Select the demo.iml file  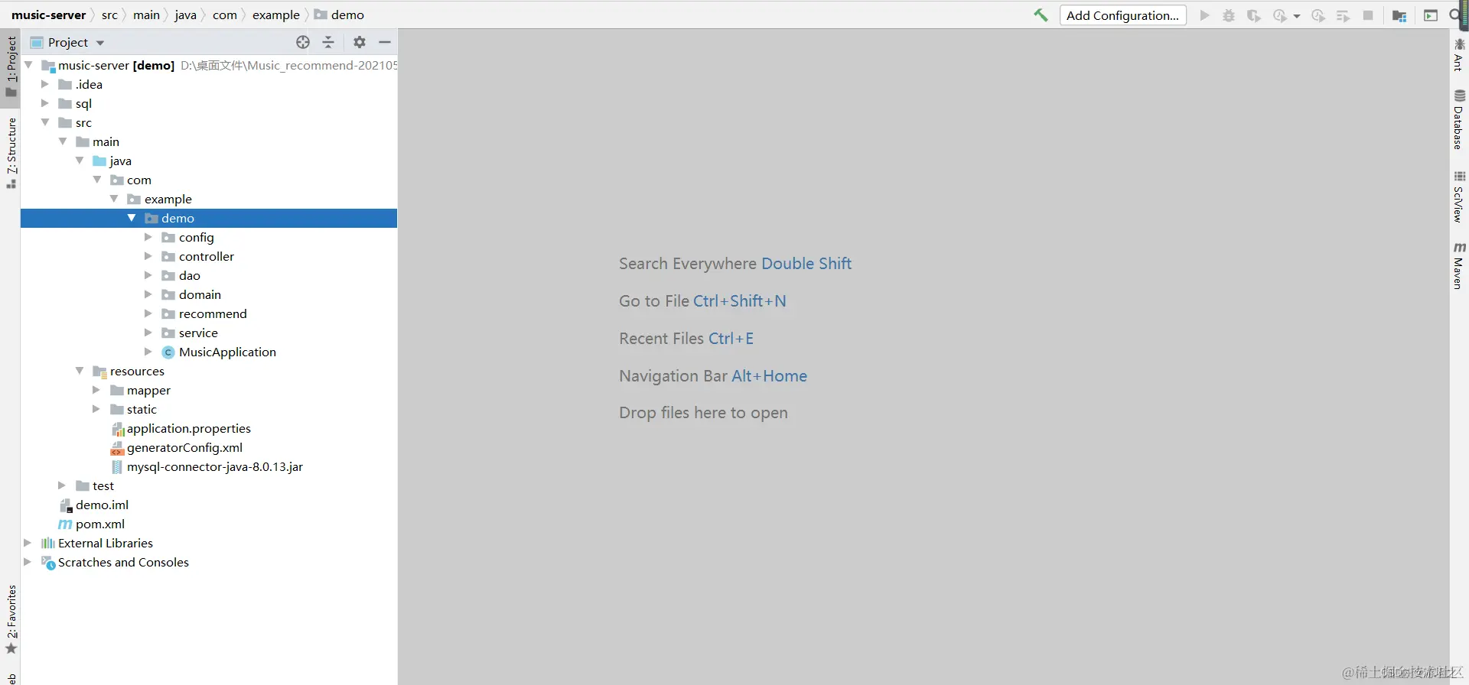[x=102, y=505]
